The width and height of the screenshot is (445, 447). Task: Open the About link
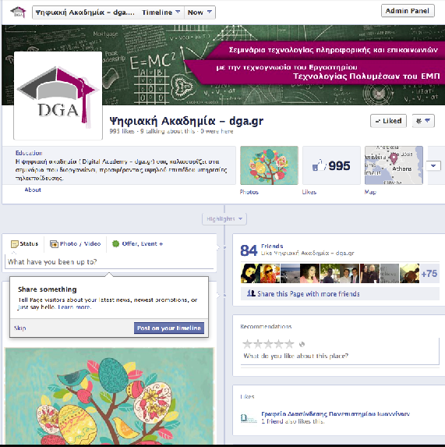point(33,190)
